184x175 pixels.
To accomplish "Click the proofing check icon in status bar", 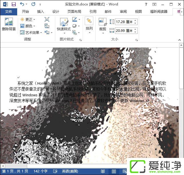I will pos(55,171).
